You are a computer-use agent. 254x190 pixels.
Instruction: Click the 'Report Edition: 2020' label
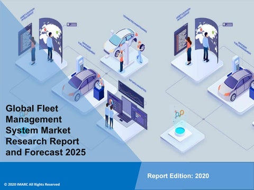(178, 176)
